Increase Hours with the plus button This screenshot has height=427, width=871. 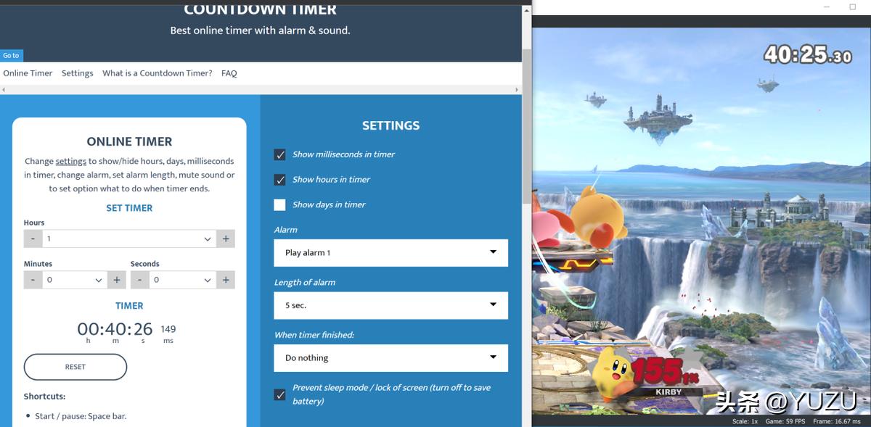(226, 239)
